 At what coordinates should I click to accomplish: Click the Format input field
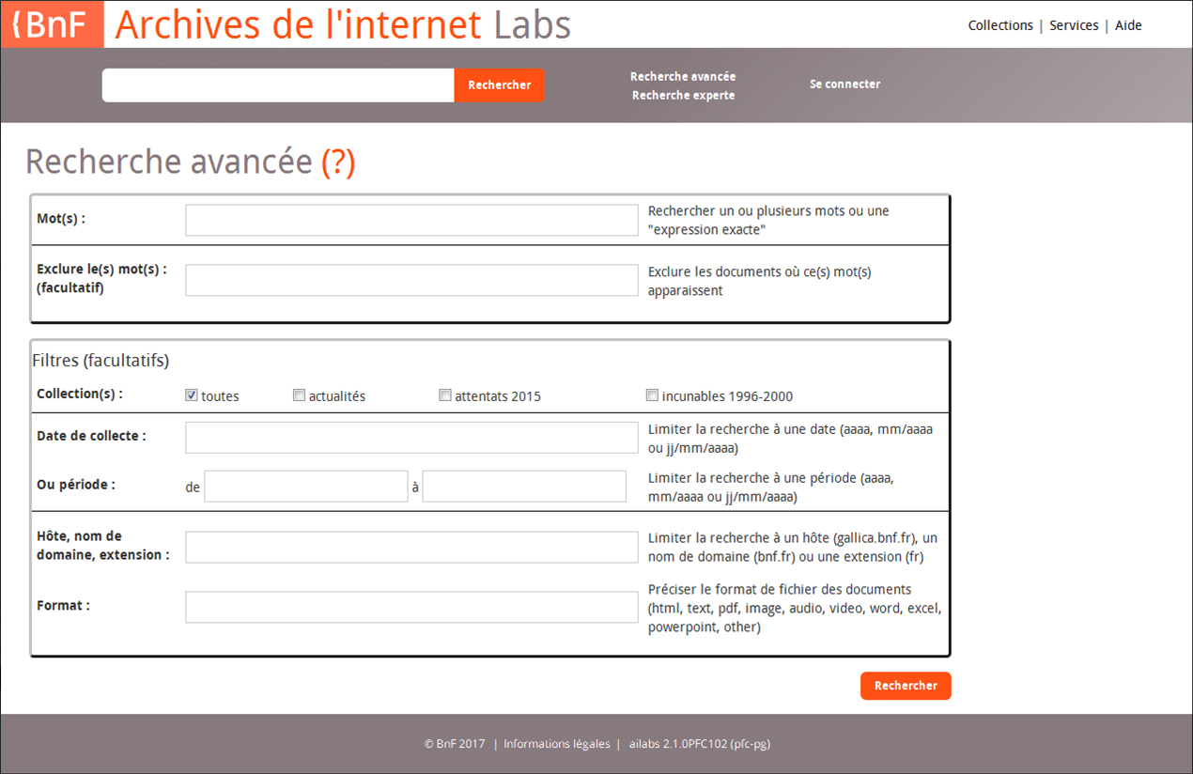pos(411,607)
